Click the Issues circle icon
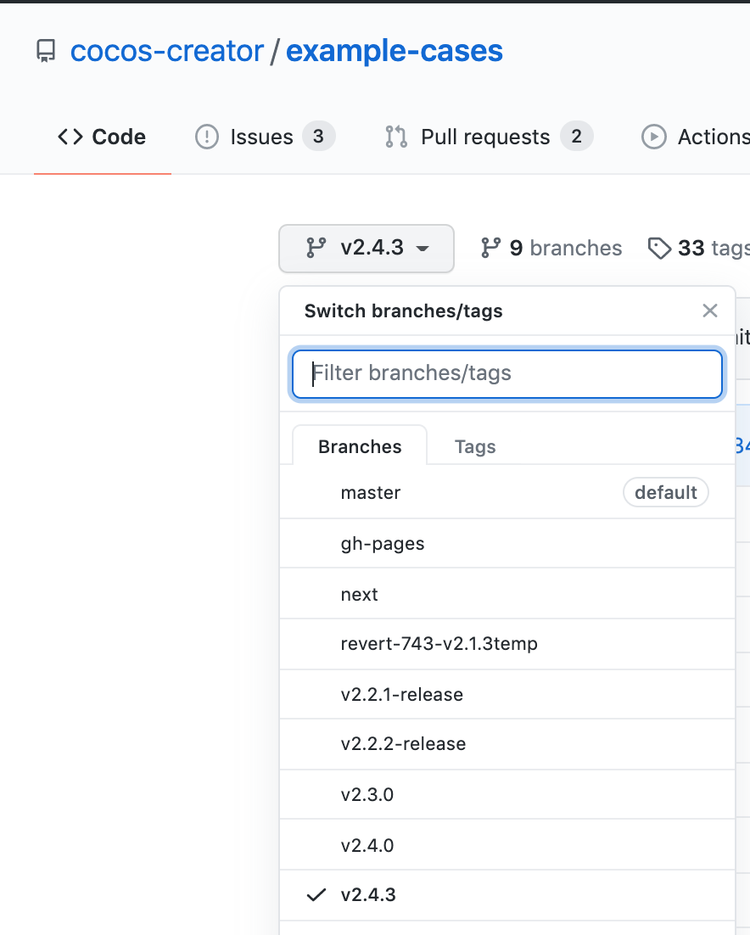Screen dimensions: 750x935 coord(207,137)
